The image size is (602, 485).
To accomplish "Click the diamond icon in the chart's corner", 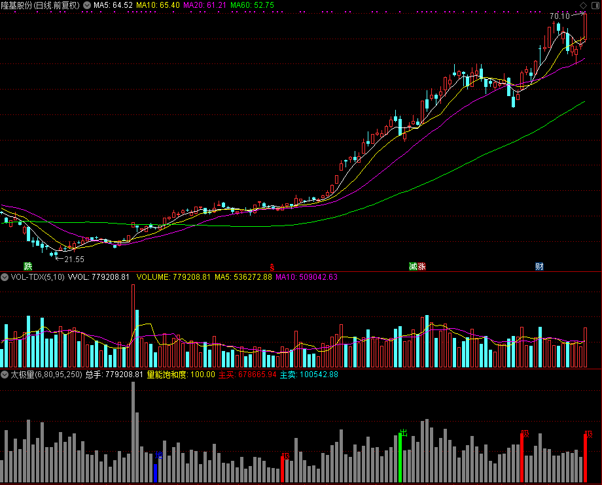I will pos(583,5).
